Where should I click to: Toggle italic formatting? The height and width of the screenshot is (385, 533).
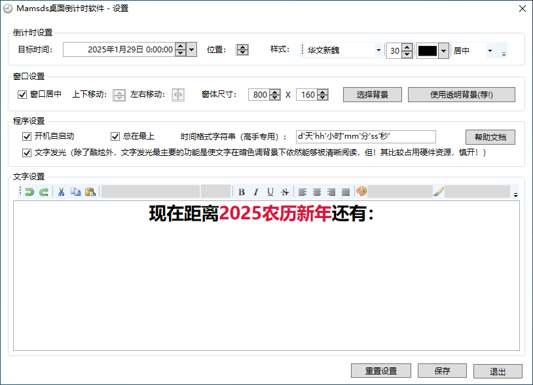tap(256, 192)
